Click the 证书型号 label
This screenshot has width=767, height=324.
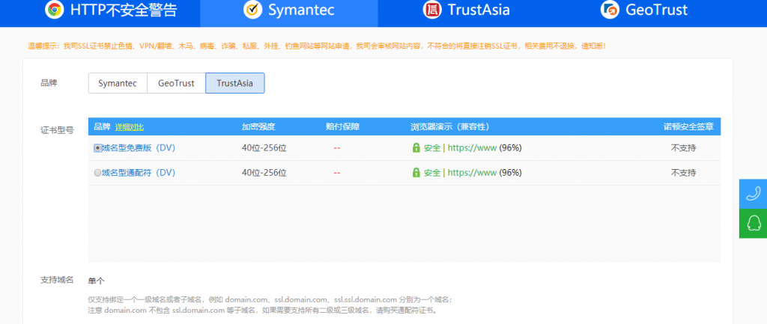point(57,130)
